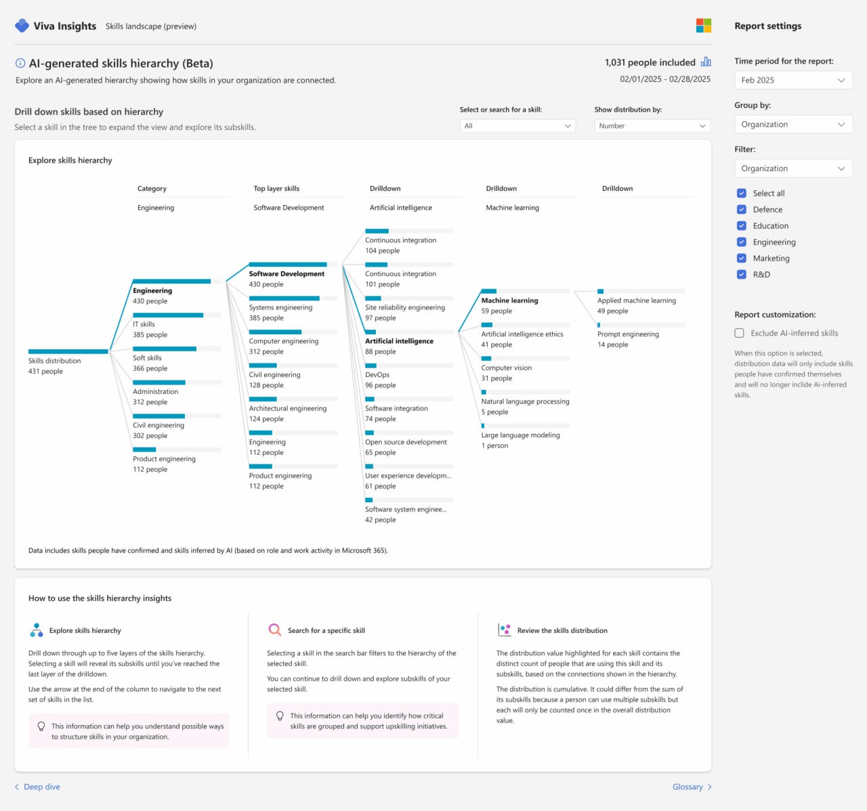Open the skill search dropdown showing All

(517, 125)
